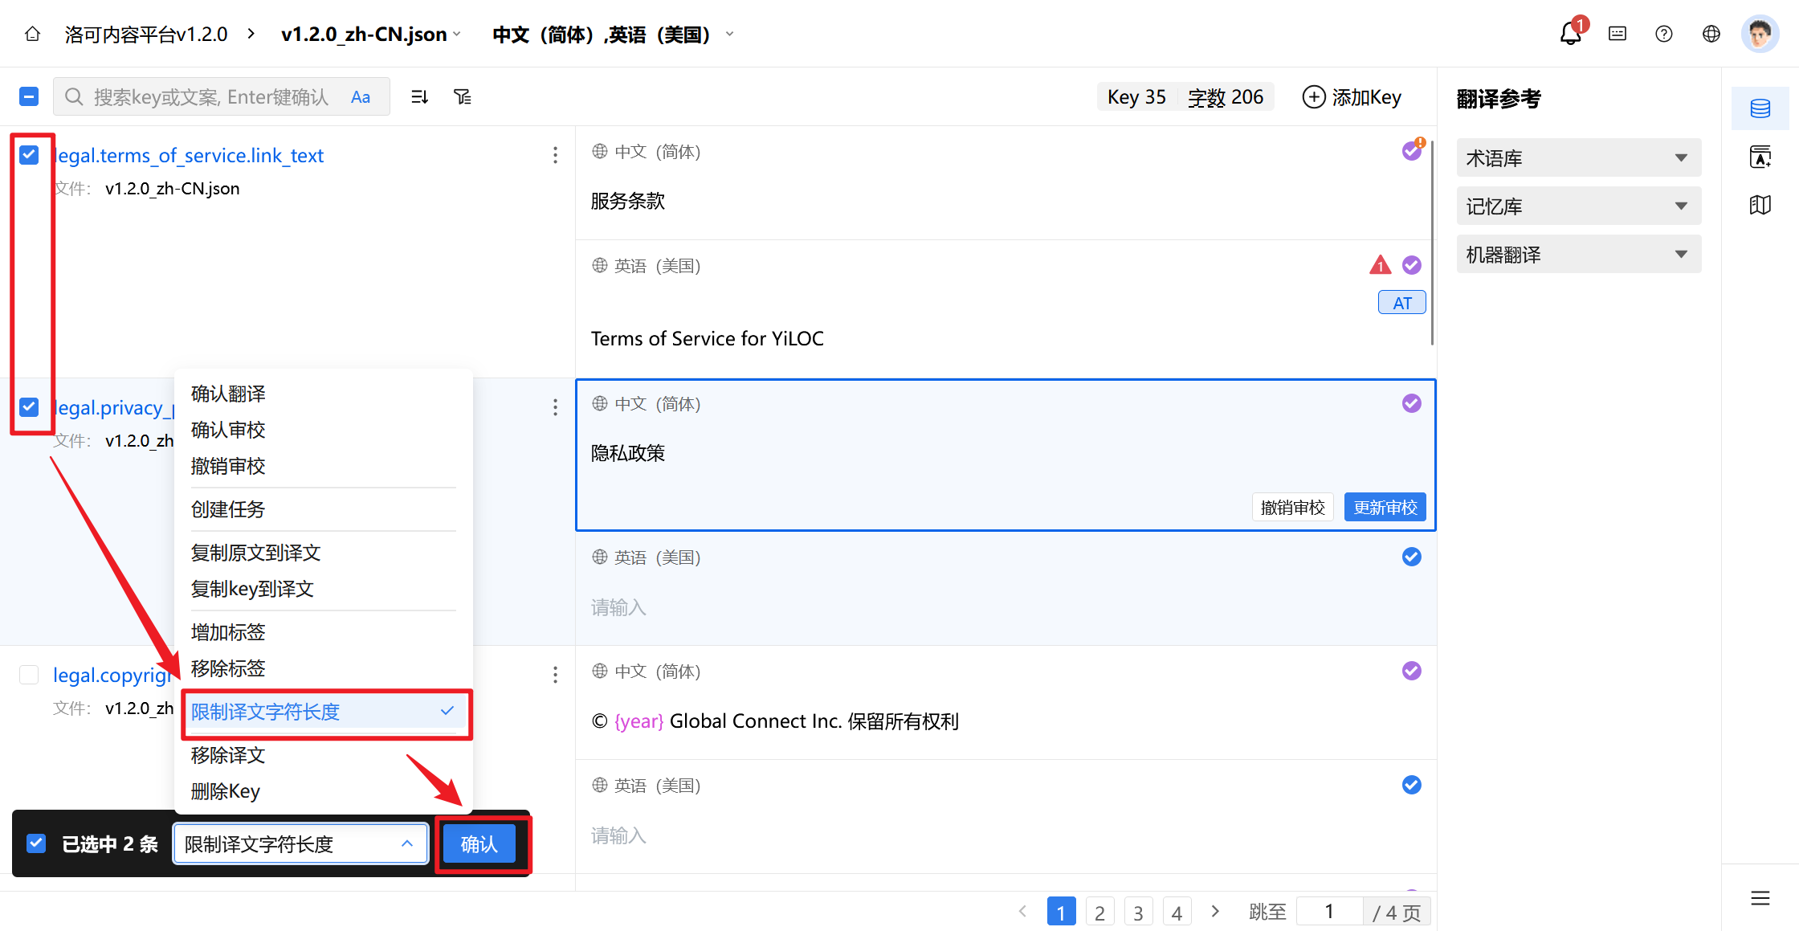Click the globe language icon in header

point(1711,34)
